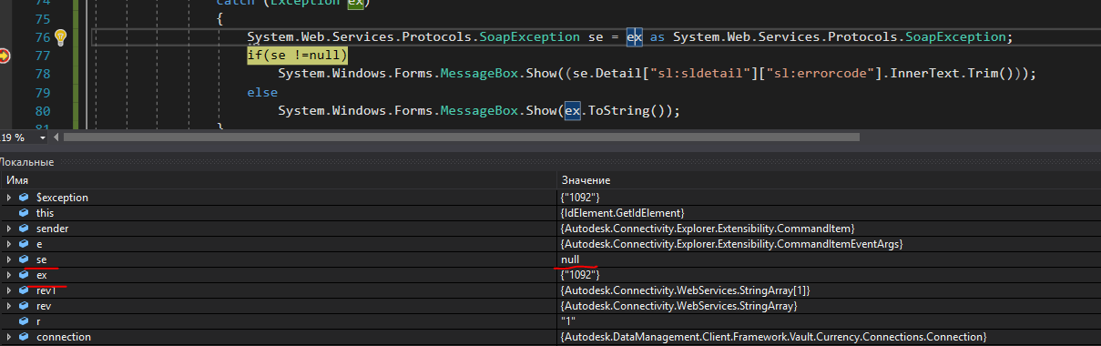Click the Локальные panel title
Screen dimensions: 1101x346
[27, 162]
